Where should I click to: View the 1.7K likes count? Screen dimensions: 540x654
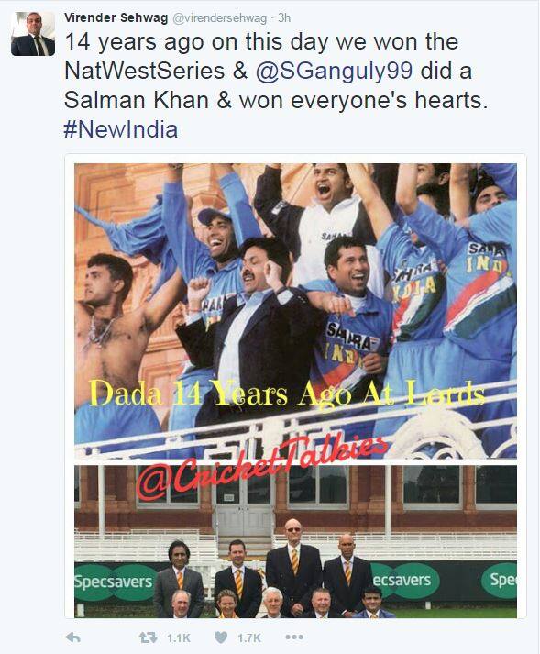[x=249, y=638]
